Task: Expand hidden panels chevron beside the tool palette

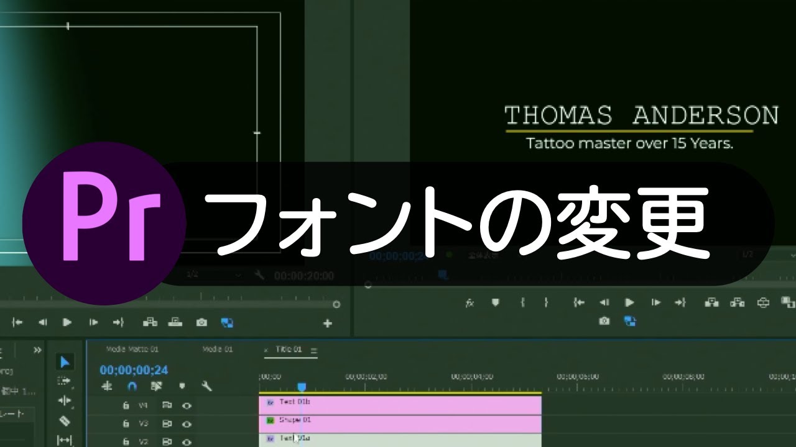Action: [37, 350]
